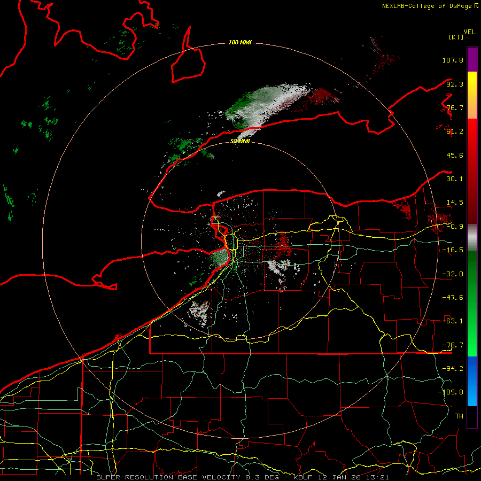Click the -109.8 velocity scale value
This screenshot has width=481, height=481.
(x=451, y=392)
